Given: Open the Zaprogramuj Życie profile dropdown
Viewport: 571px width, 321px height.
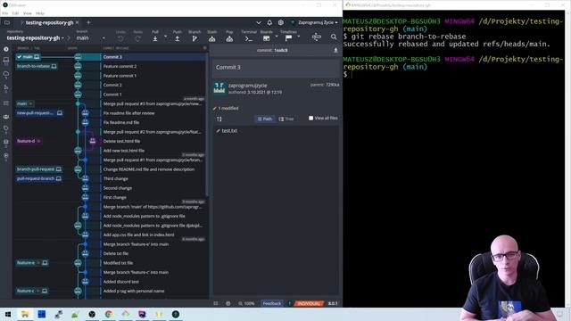Looking at the screenshot, I should point(315,22).
